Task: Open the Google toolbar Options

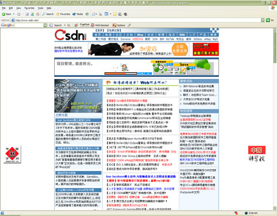Action: coord(119,25)
